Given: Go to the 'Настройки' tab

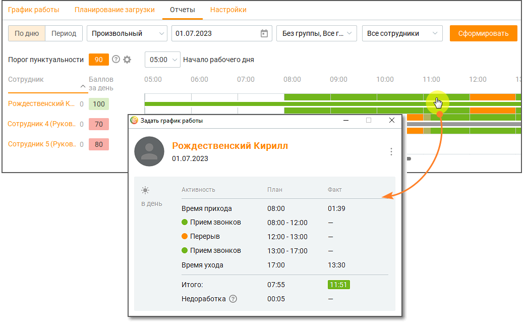Looking at the screenshot, I should click(x=228, y=10).
